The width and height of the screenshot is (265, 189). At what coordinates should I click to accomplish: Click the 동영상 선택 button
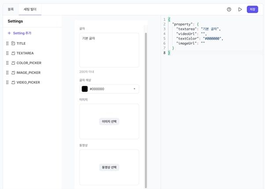109,167
